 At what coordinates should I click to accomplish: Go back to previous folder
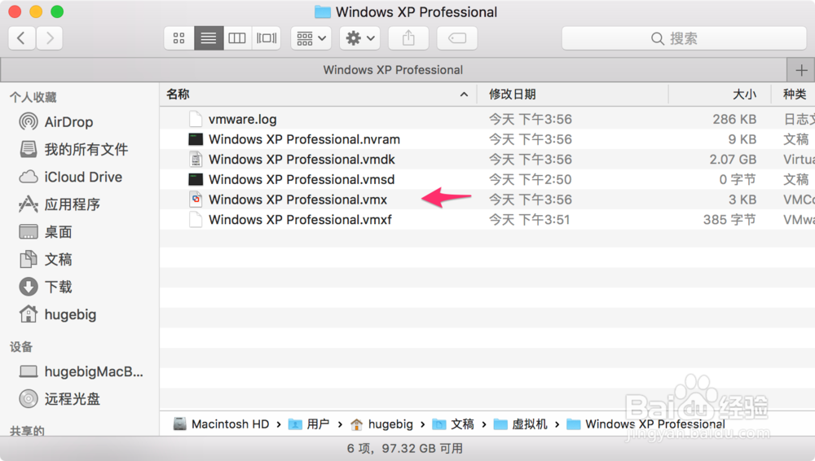coord(22,38)
